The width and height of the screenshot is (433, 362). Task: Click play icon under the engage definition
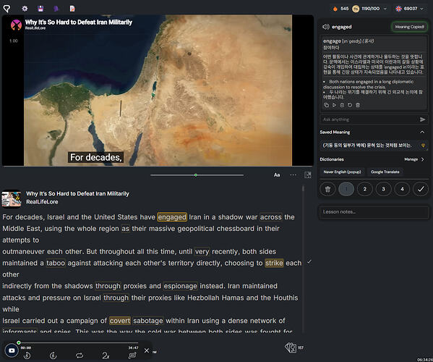tap(334, 105)
